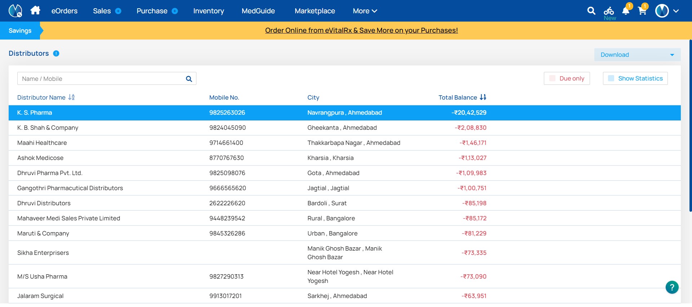Click city Manik Ghosh Bazar

(345, 253)
